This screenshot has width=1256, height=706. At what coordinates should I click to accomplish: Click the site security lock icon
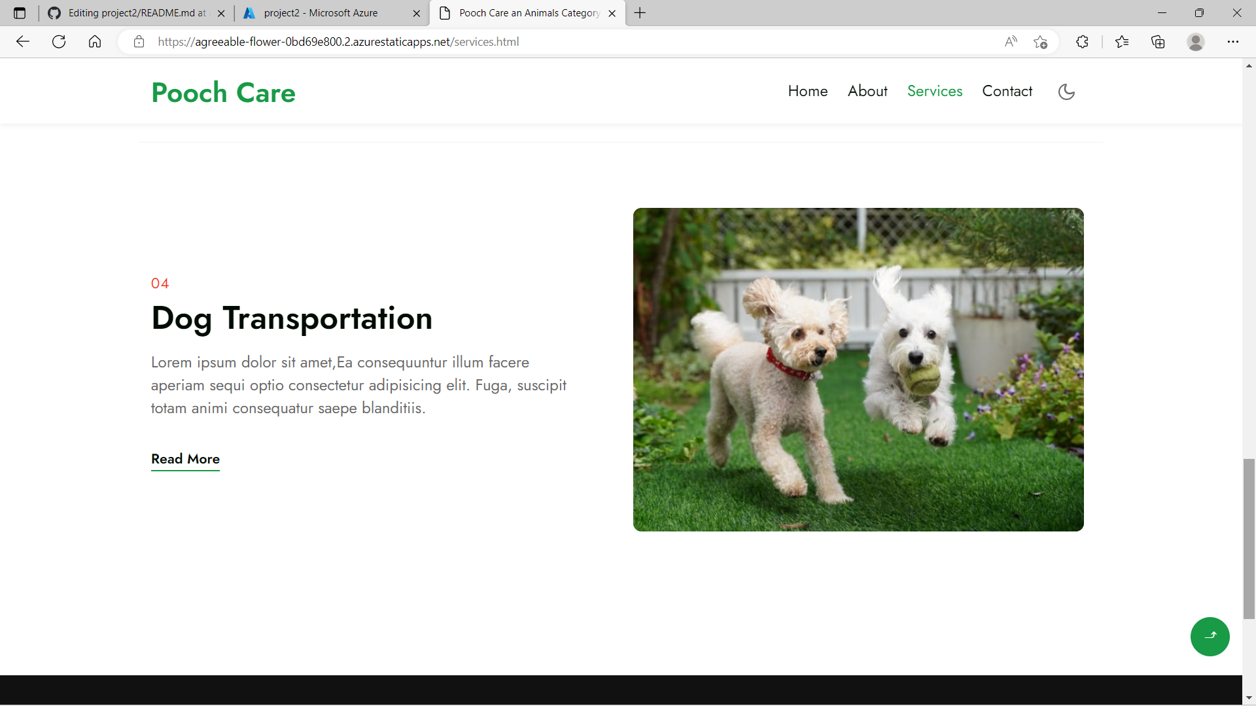click(139, 41)
